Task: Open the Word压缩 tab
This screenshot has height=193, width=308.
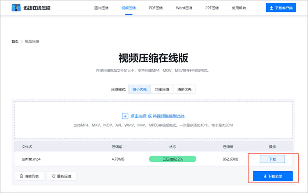Action: click(184, 8)
